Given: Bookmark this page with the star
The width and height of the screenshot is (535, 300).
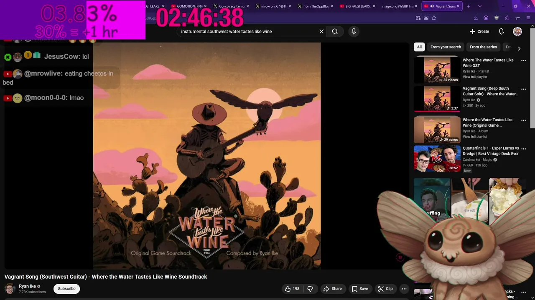Looking at the screenshot, I should tap(434, 18).
